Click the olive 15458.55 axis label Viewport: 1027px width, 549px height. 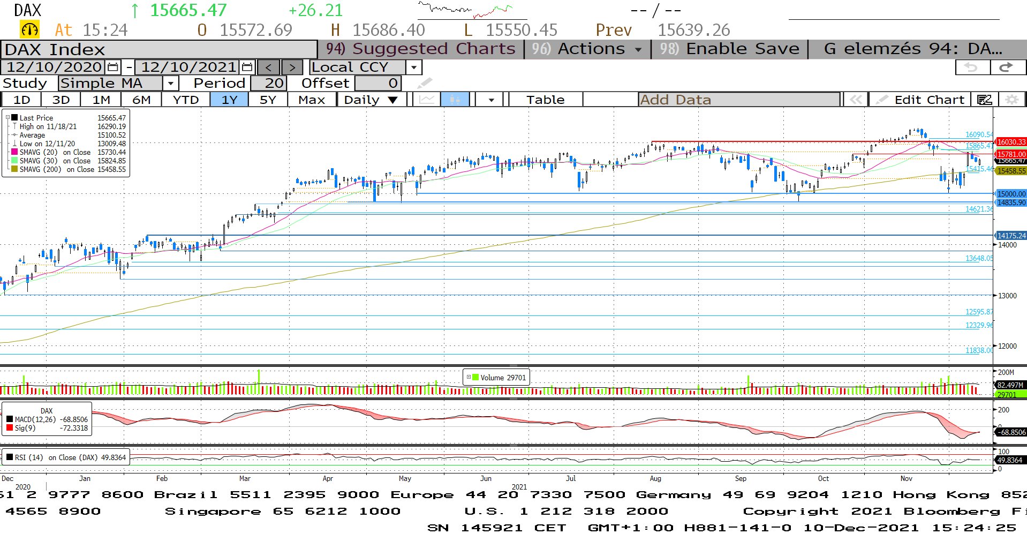point(1011,171)
